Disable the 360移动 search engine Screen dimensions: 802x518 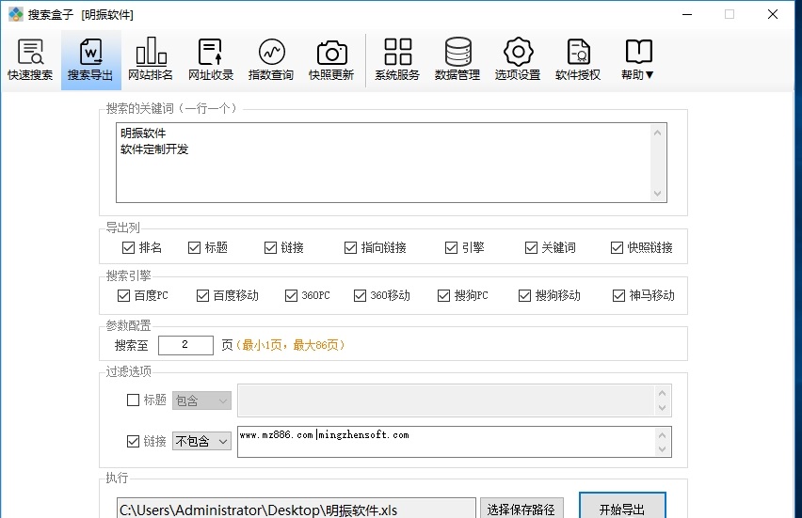pyautogui.click(x=361, y=296)
